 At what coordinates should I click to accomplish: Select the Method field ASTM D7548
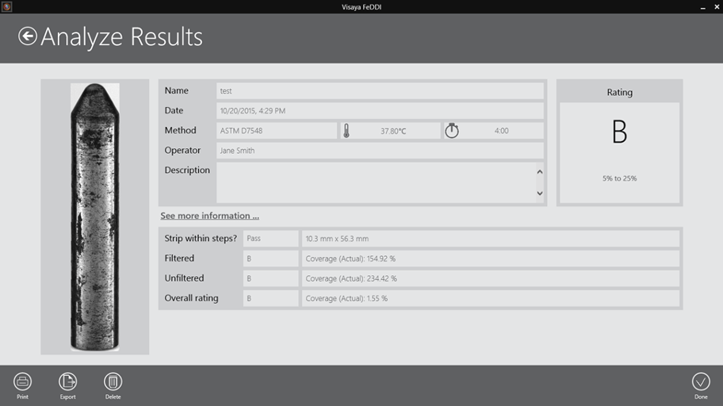(x=277, y=131)
